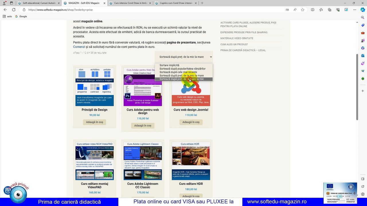The image size is (367, 206).
Task: Open 'MATERIALE VIDEO GRATUITE' link
Action: tap(237, 38)
